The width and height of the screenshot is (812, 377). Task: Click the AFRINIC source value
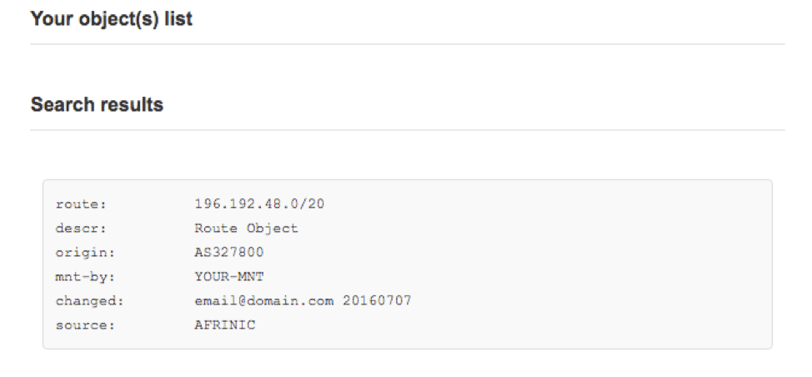tap(225, 325)
